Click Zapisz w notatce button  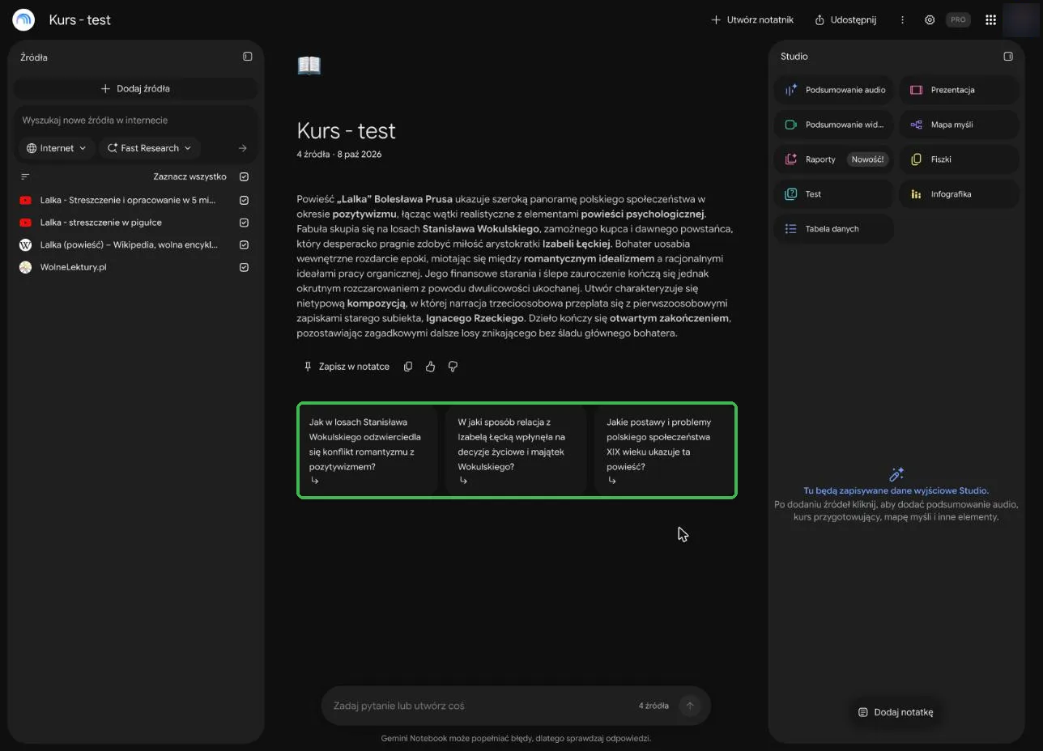pyautogui.click(x=346, y=367)
